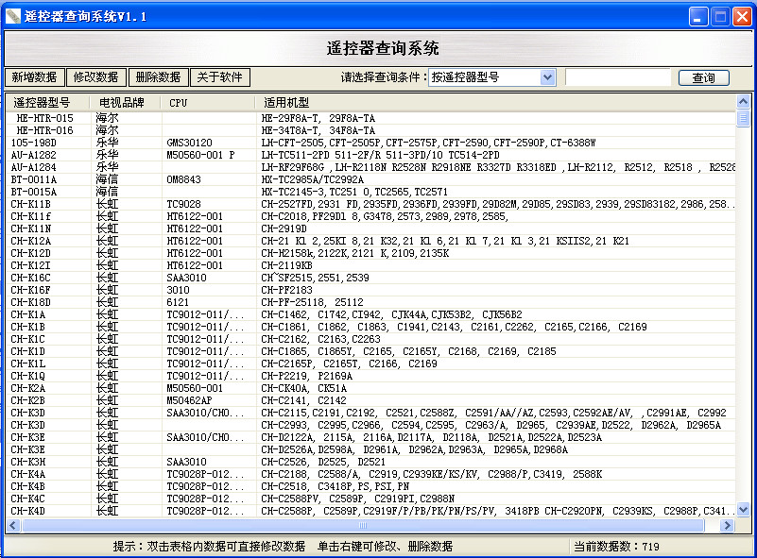Select row CH-K4A

coord(370,475)
